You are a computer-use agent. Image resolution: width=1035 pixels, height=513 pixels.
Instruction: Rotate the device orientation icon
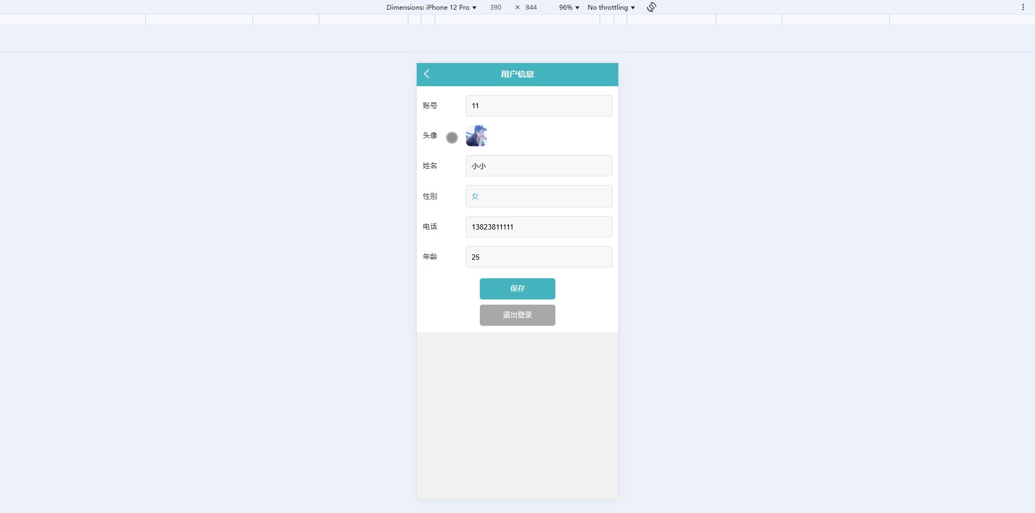click(x=652, y=7)
